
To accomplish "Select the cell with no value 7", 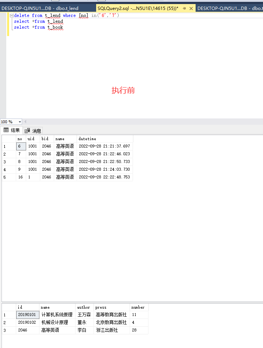I will tap(21, 154).
